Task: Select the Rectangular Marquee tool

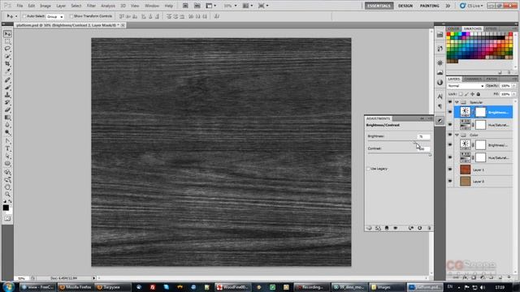Action: [7, 41]
